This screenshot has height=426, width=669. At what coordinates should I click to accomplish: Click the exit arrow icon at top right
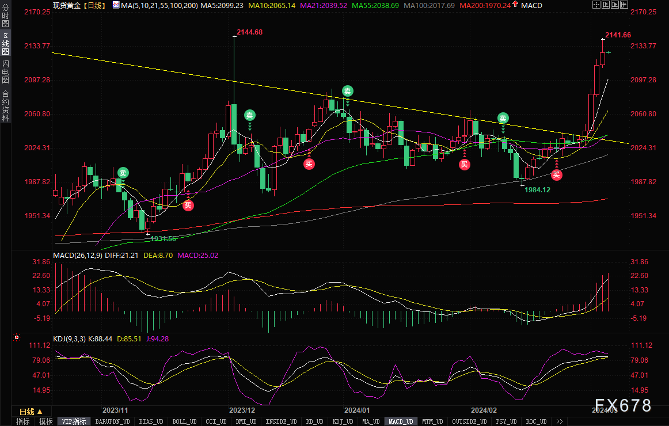[624, 5]
